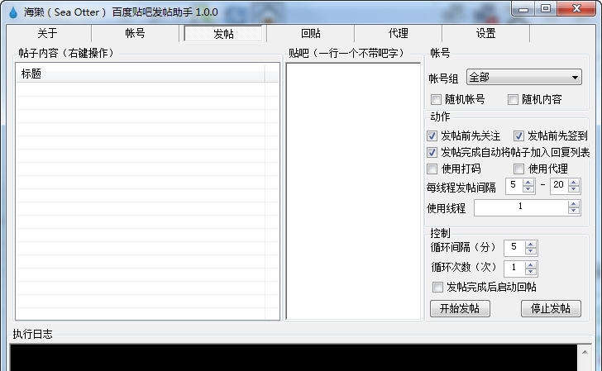
Task: Click the 循环间隔 value field showing 5
Action: 514,248
